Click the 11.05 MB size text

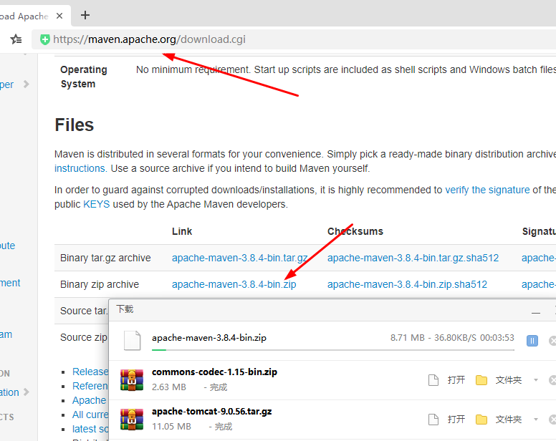point(171,427)
